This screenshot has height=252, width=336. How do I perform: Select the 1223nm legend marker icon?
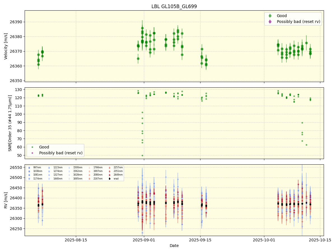[49, 167]
